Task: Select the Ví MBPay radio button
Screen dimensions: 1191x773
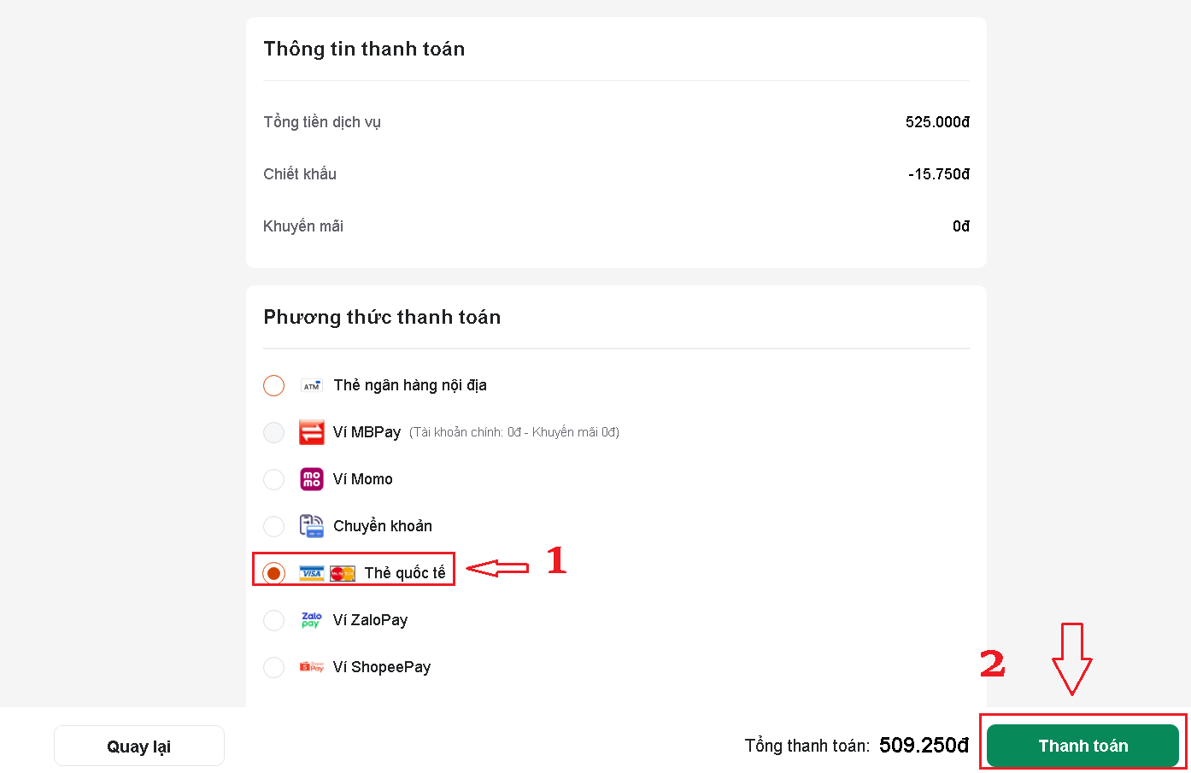Action: coord(273,432)
